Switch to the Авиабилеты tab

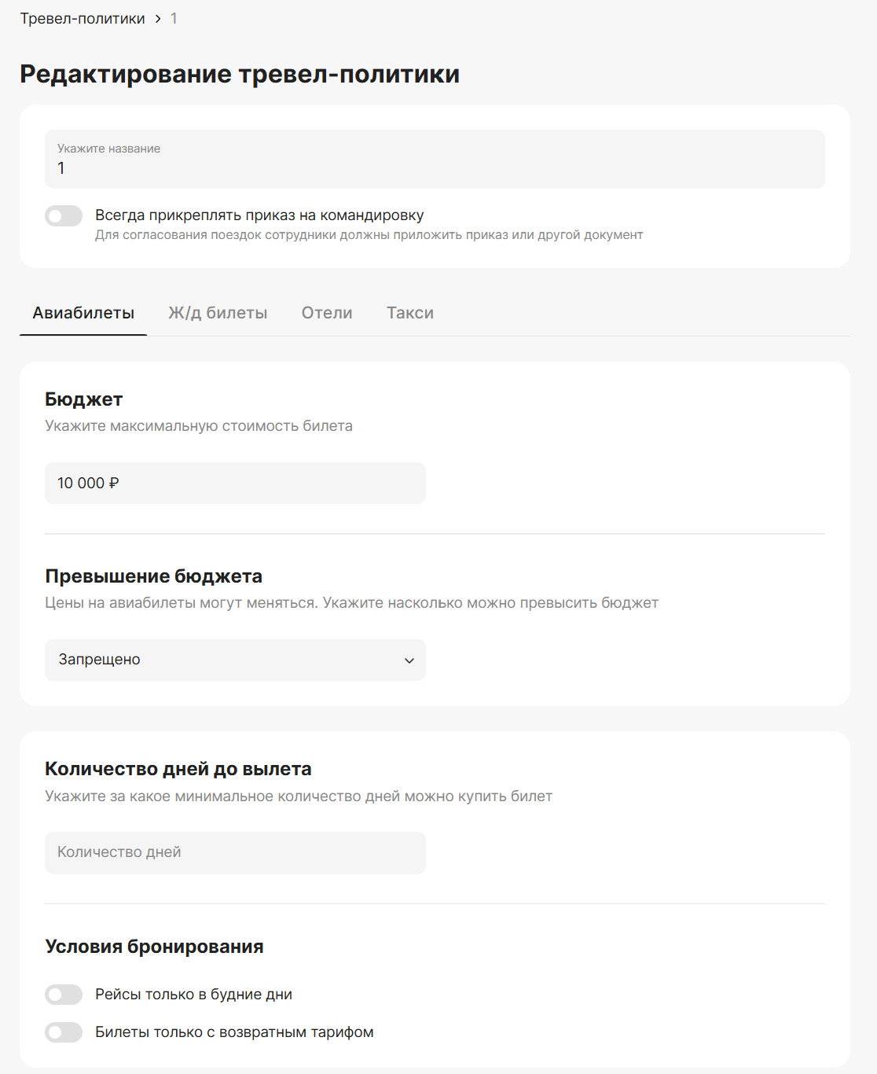tap(83, 313)
